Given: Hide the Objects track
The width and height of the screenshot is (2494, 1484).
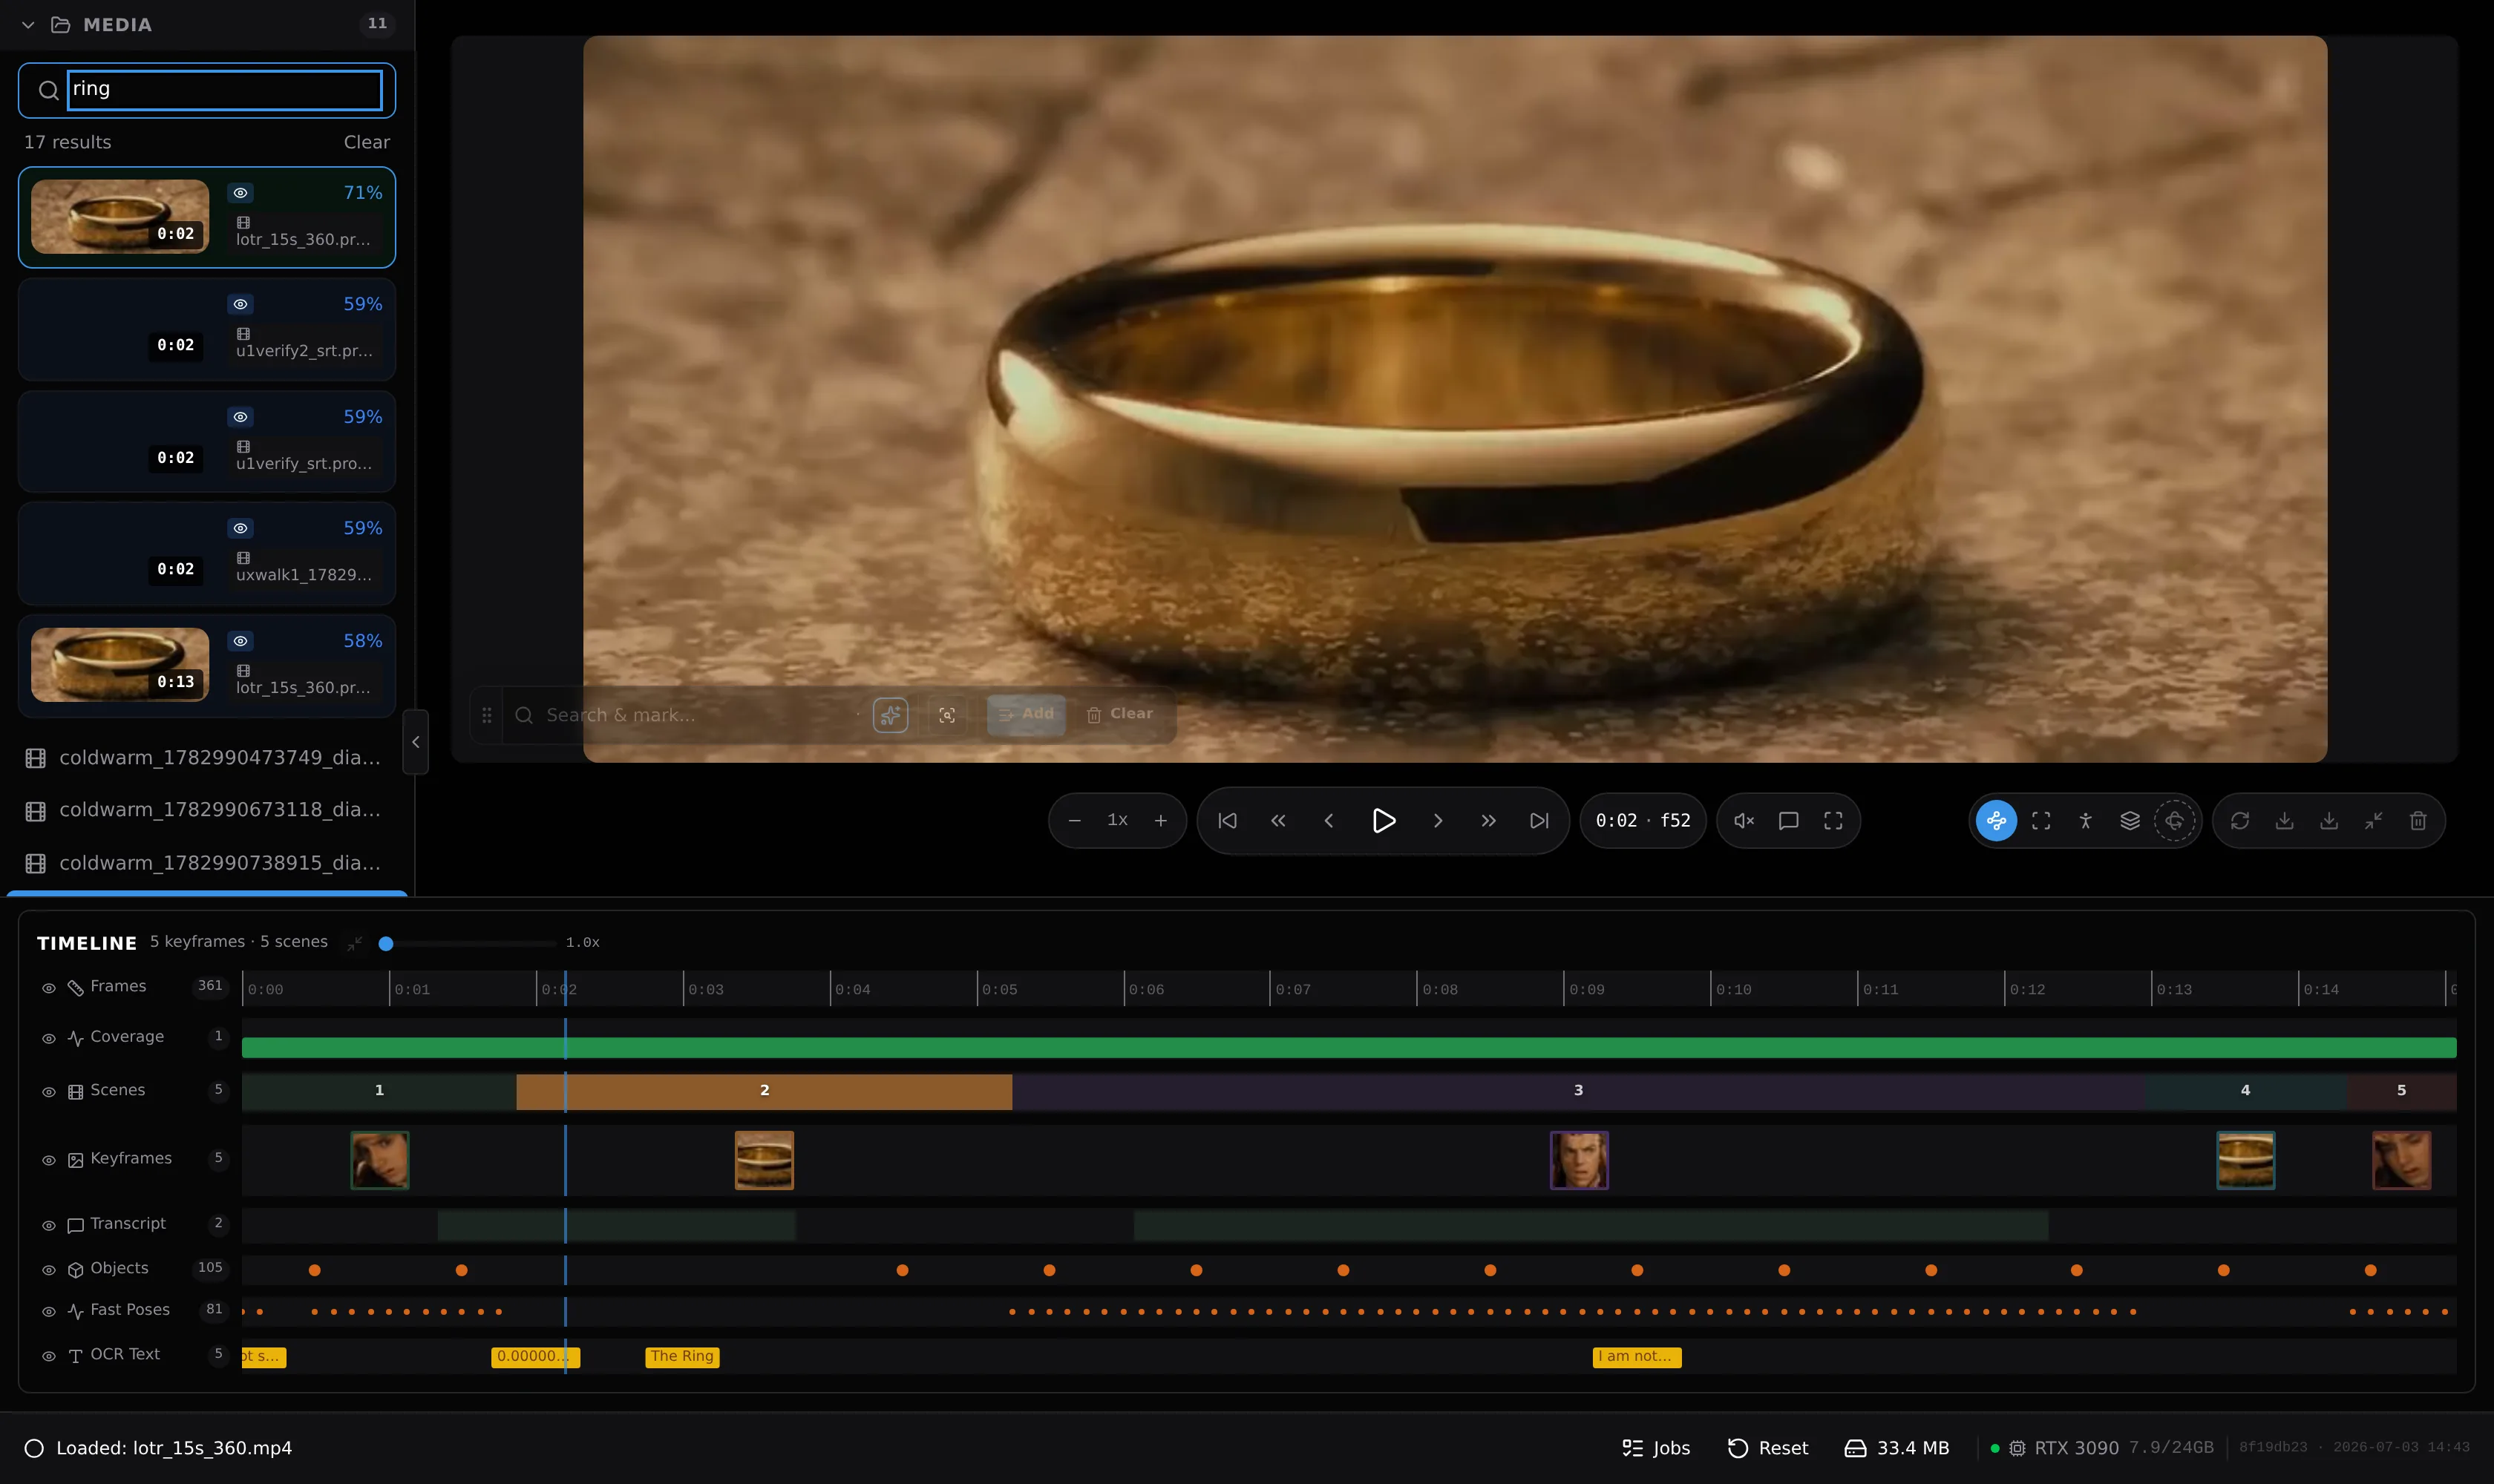Looking at the screenshot, I should [x=48, y=1270].
